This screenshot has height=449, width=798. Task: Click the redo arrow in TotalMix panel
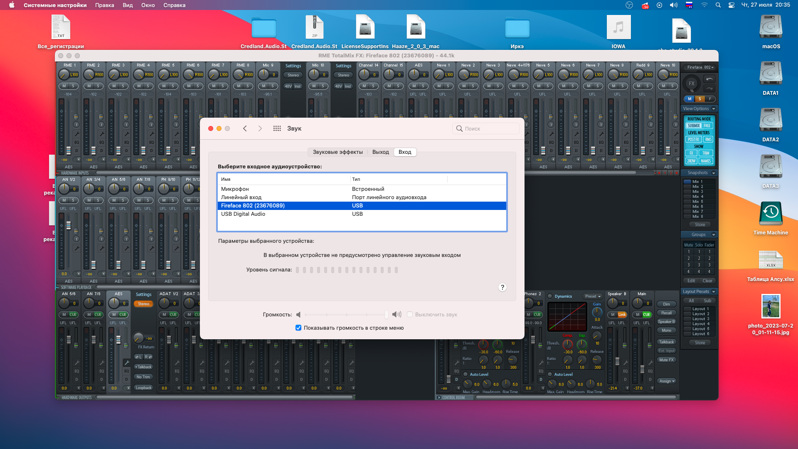pos(709,89)
